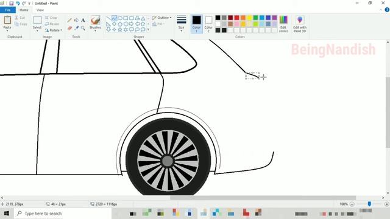This screenshot has height=219, width=390.
Task: Choose the Diamond shape
Action: click(x=114, y=24)
